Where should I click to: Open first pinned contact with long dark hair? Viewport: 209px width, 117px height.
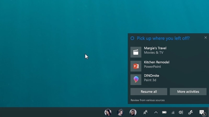[108, 112]
